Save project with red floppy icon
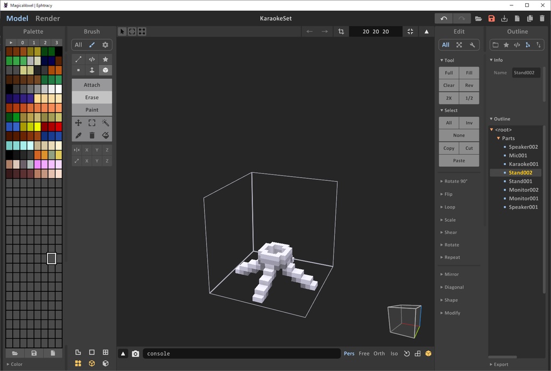Screen dimensions: 551x371 pyautogui.click(x=491, y=19)
